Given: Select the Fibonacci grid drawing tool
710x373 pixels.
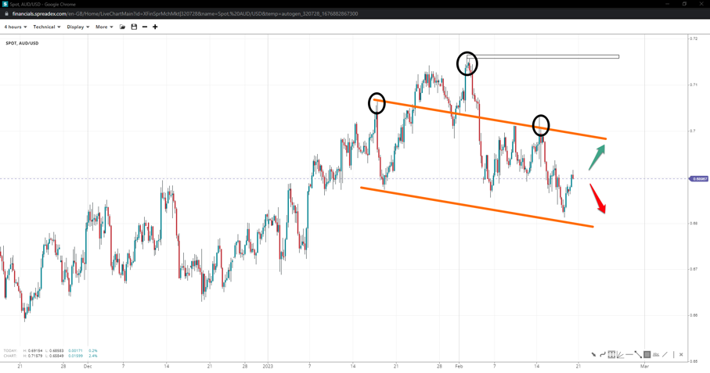Looking at the screenshot, I should 611,354.
